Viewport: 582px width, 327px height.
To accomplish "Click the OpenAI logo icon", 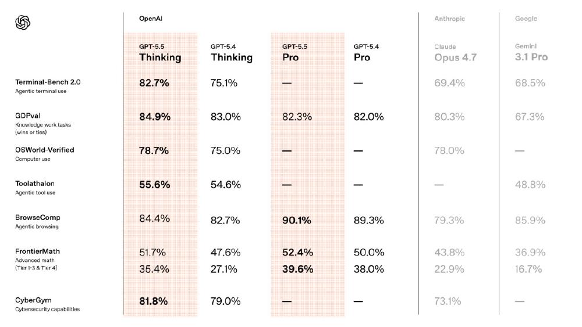I will 22,23.
